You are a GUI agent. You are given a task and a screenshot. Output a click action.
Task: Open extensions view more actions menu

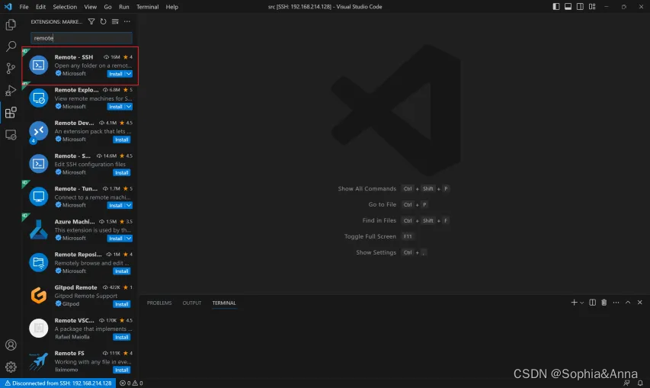point(126,21)
